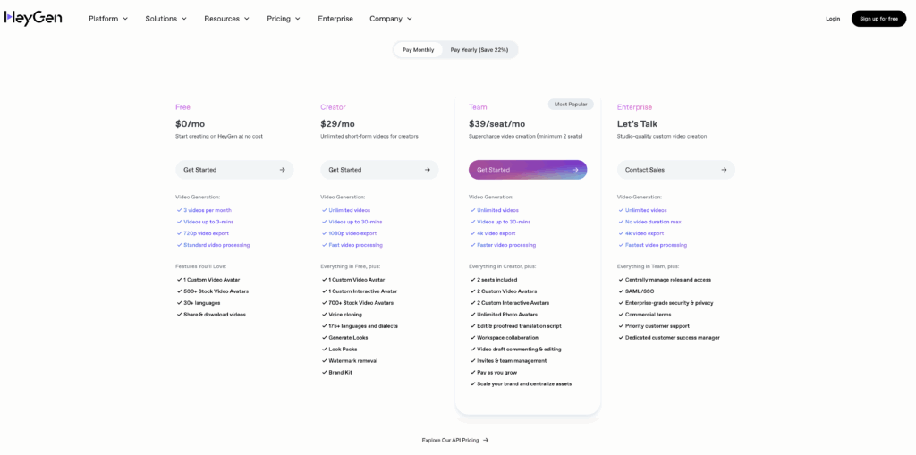Click checkmark beside 2 seats included
This screenshot has height=455, width=916.
click(472, 280)
